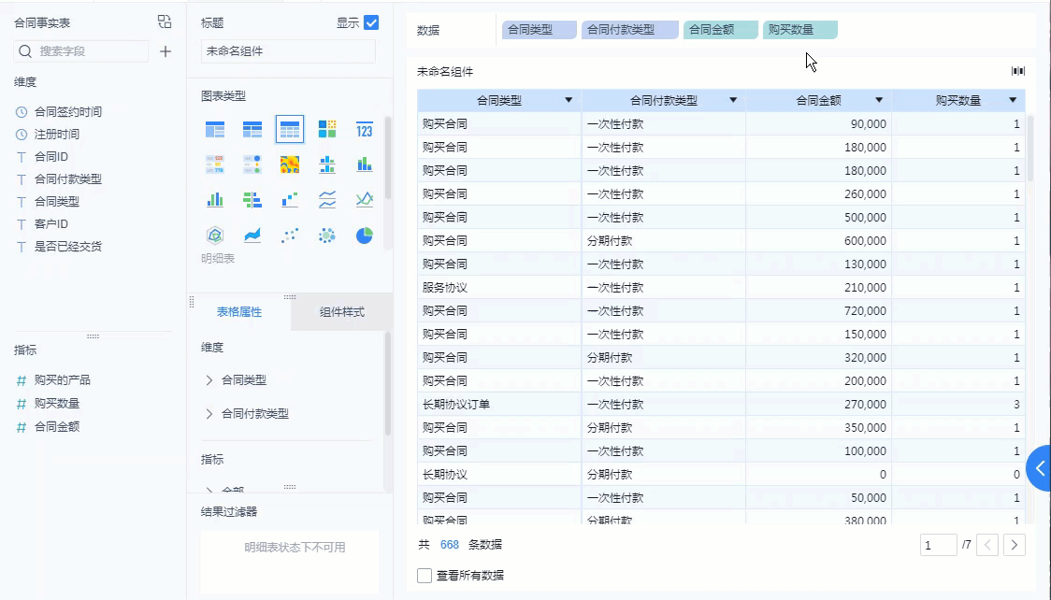Click the table's vertical scrollbar
This screenshot has width=1051, height=600.
point(1030,148)
